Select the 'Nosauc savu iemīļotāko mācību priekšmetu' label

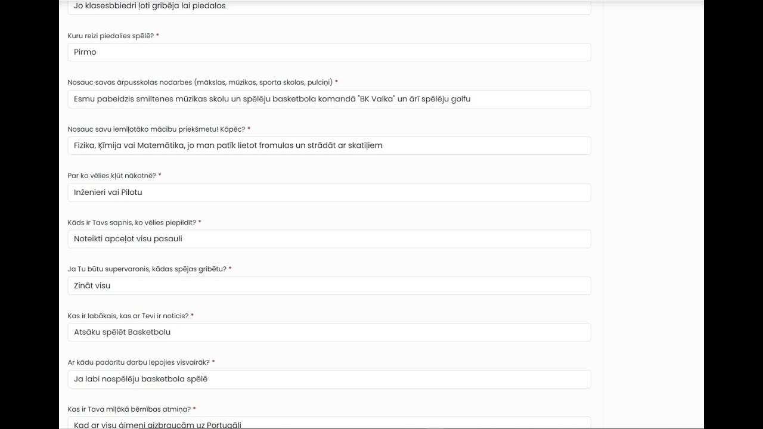pos(156,129)
